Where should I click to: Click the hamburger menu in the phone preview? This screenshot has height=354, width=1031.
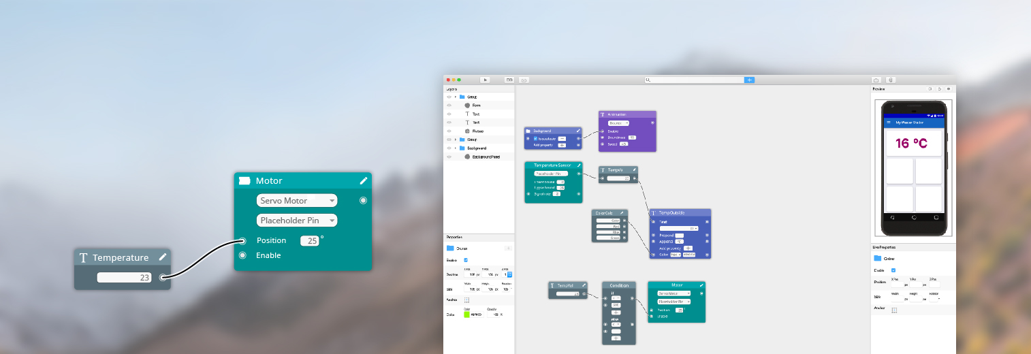point(889,123)
